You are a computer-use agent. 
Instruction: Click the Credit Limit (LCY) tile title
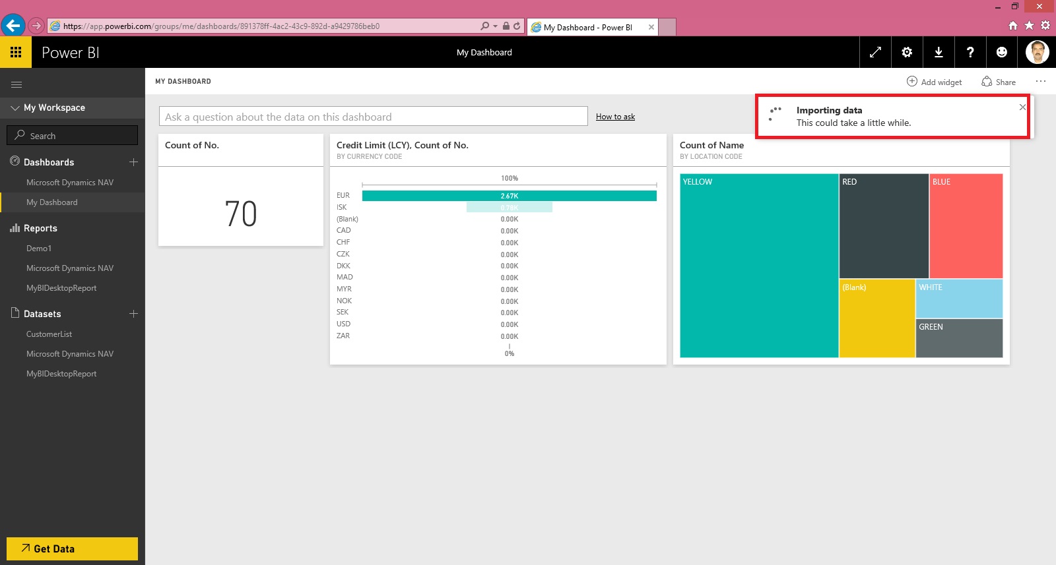(x=403, y=145)
